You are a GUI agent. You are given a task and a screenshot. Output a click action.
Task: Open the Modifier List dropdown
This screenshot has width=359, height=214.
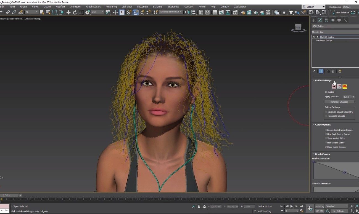pyautogui.click(x=335, y=32)
